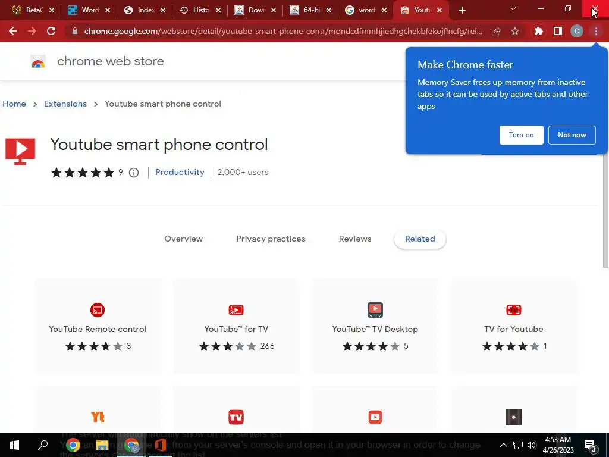Turn on Memory Saver
Screen dimensions: 609x457
tap(521, 135)
